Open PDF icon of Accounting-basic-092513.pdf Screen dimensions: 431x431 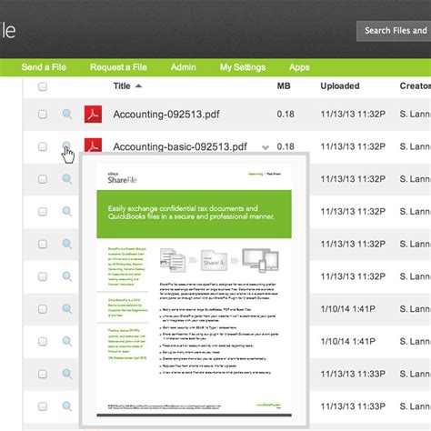click(x=93, y=145)
